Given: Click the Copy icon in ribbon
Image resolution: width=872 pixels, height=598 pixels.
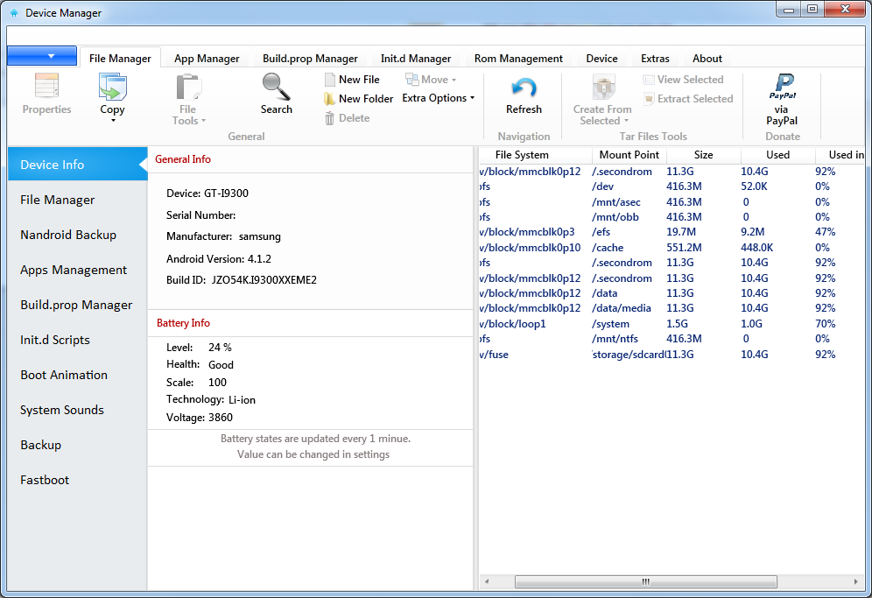Looking at the screenshot, I should click(112, 88).
